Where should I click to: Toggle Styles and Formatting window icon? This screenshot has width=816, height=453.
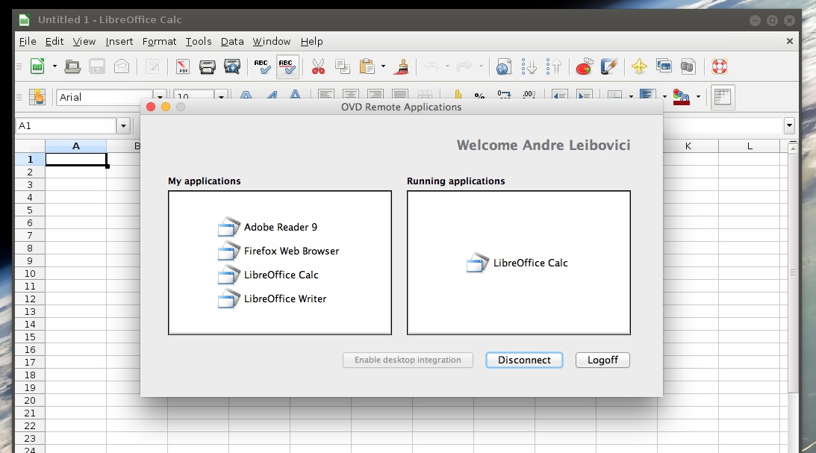pos(37,97)
